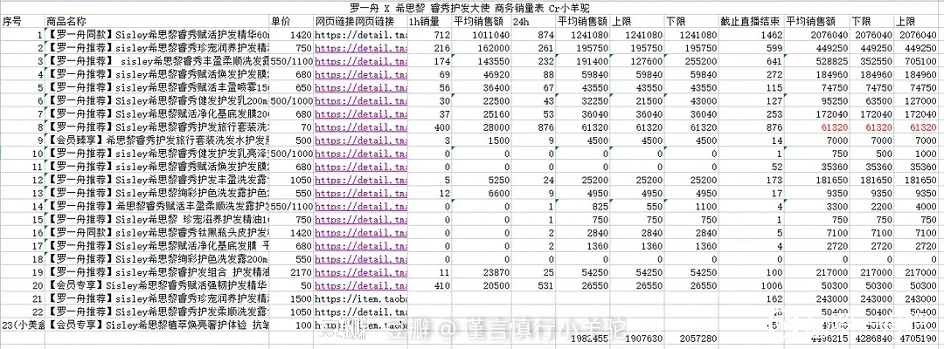Select the 24h header cell

(533, 22)
